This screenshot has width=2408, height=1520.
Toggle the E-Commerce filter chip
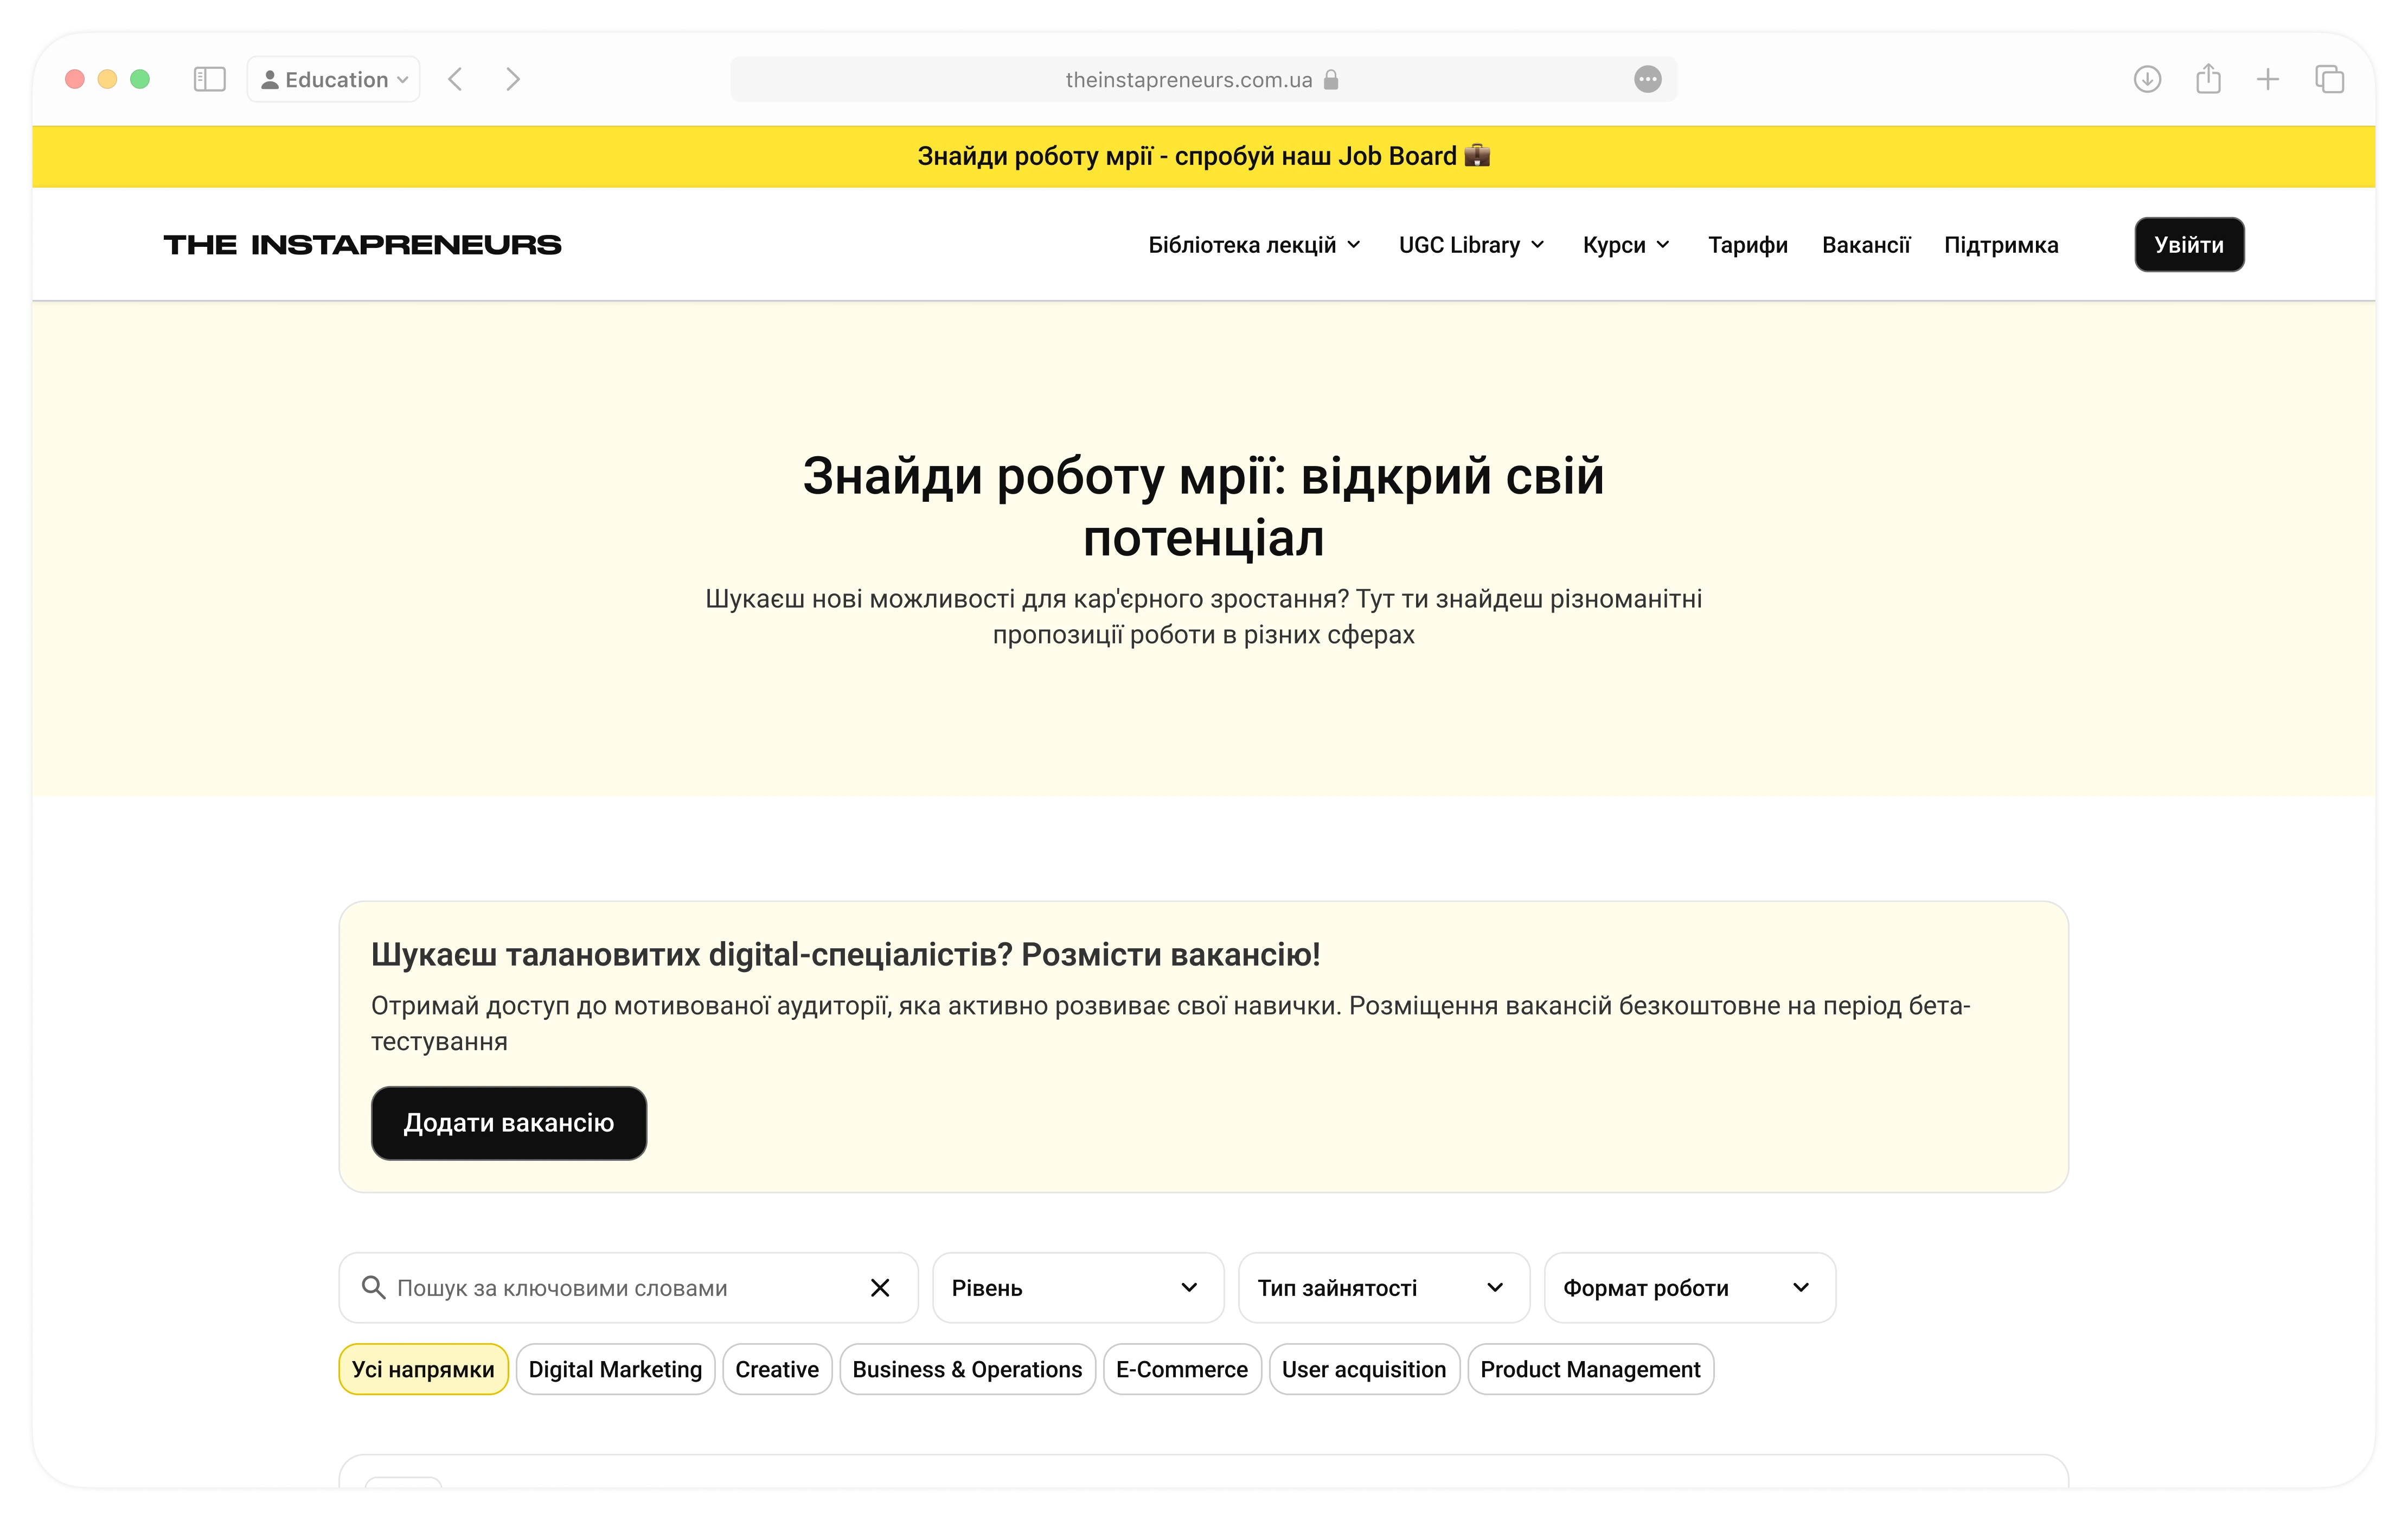(1181, 1369)
